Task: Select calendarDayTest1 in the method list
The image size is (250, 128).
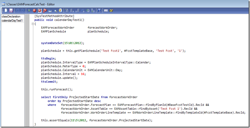Action: click(12, 21)
